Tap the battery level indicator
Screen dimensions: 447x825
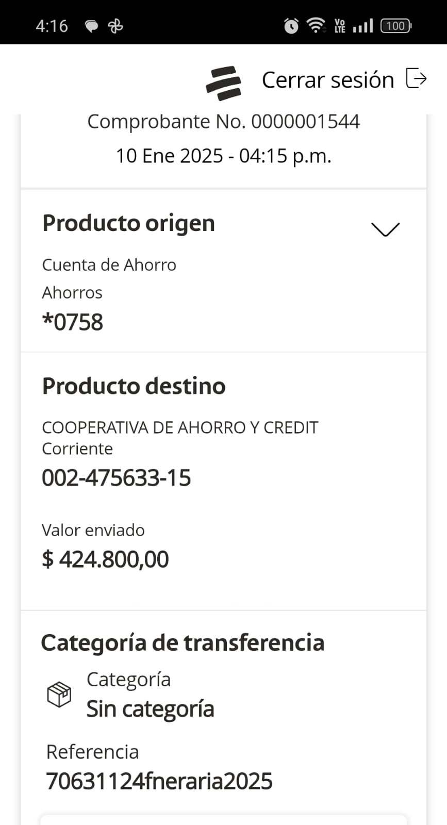[395, 26]
